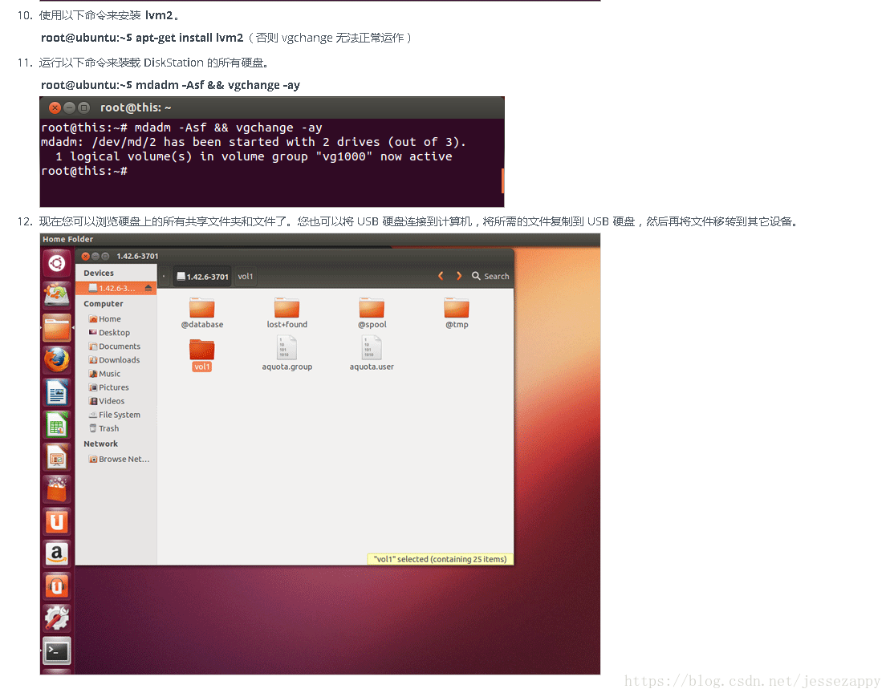Close the 1.42.6-3701 file manager window

pos(85,257)
